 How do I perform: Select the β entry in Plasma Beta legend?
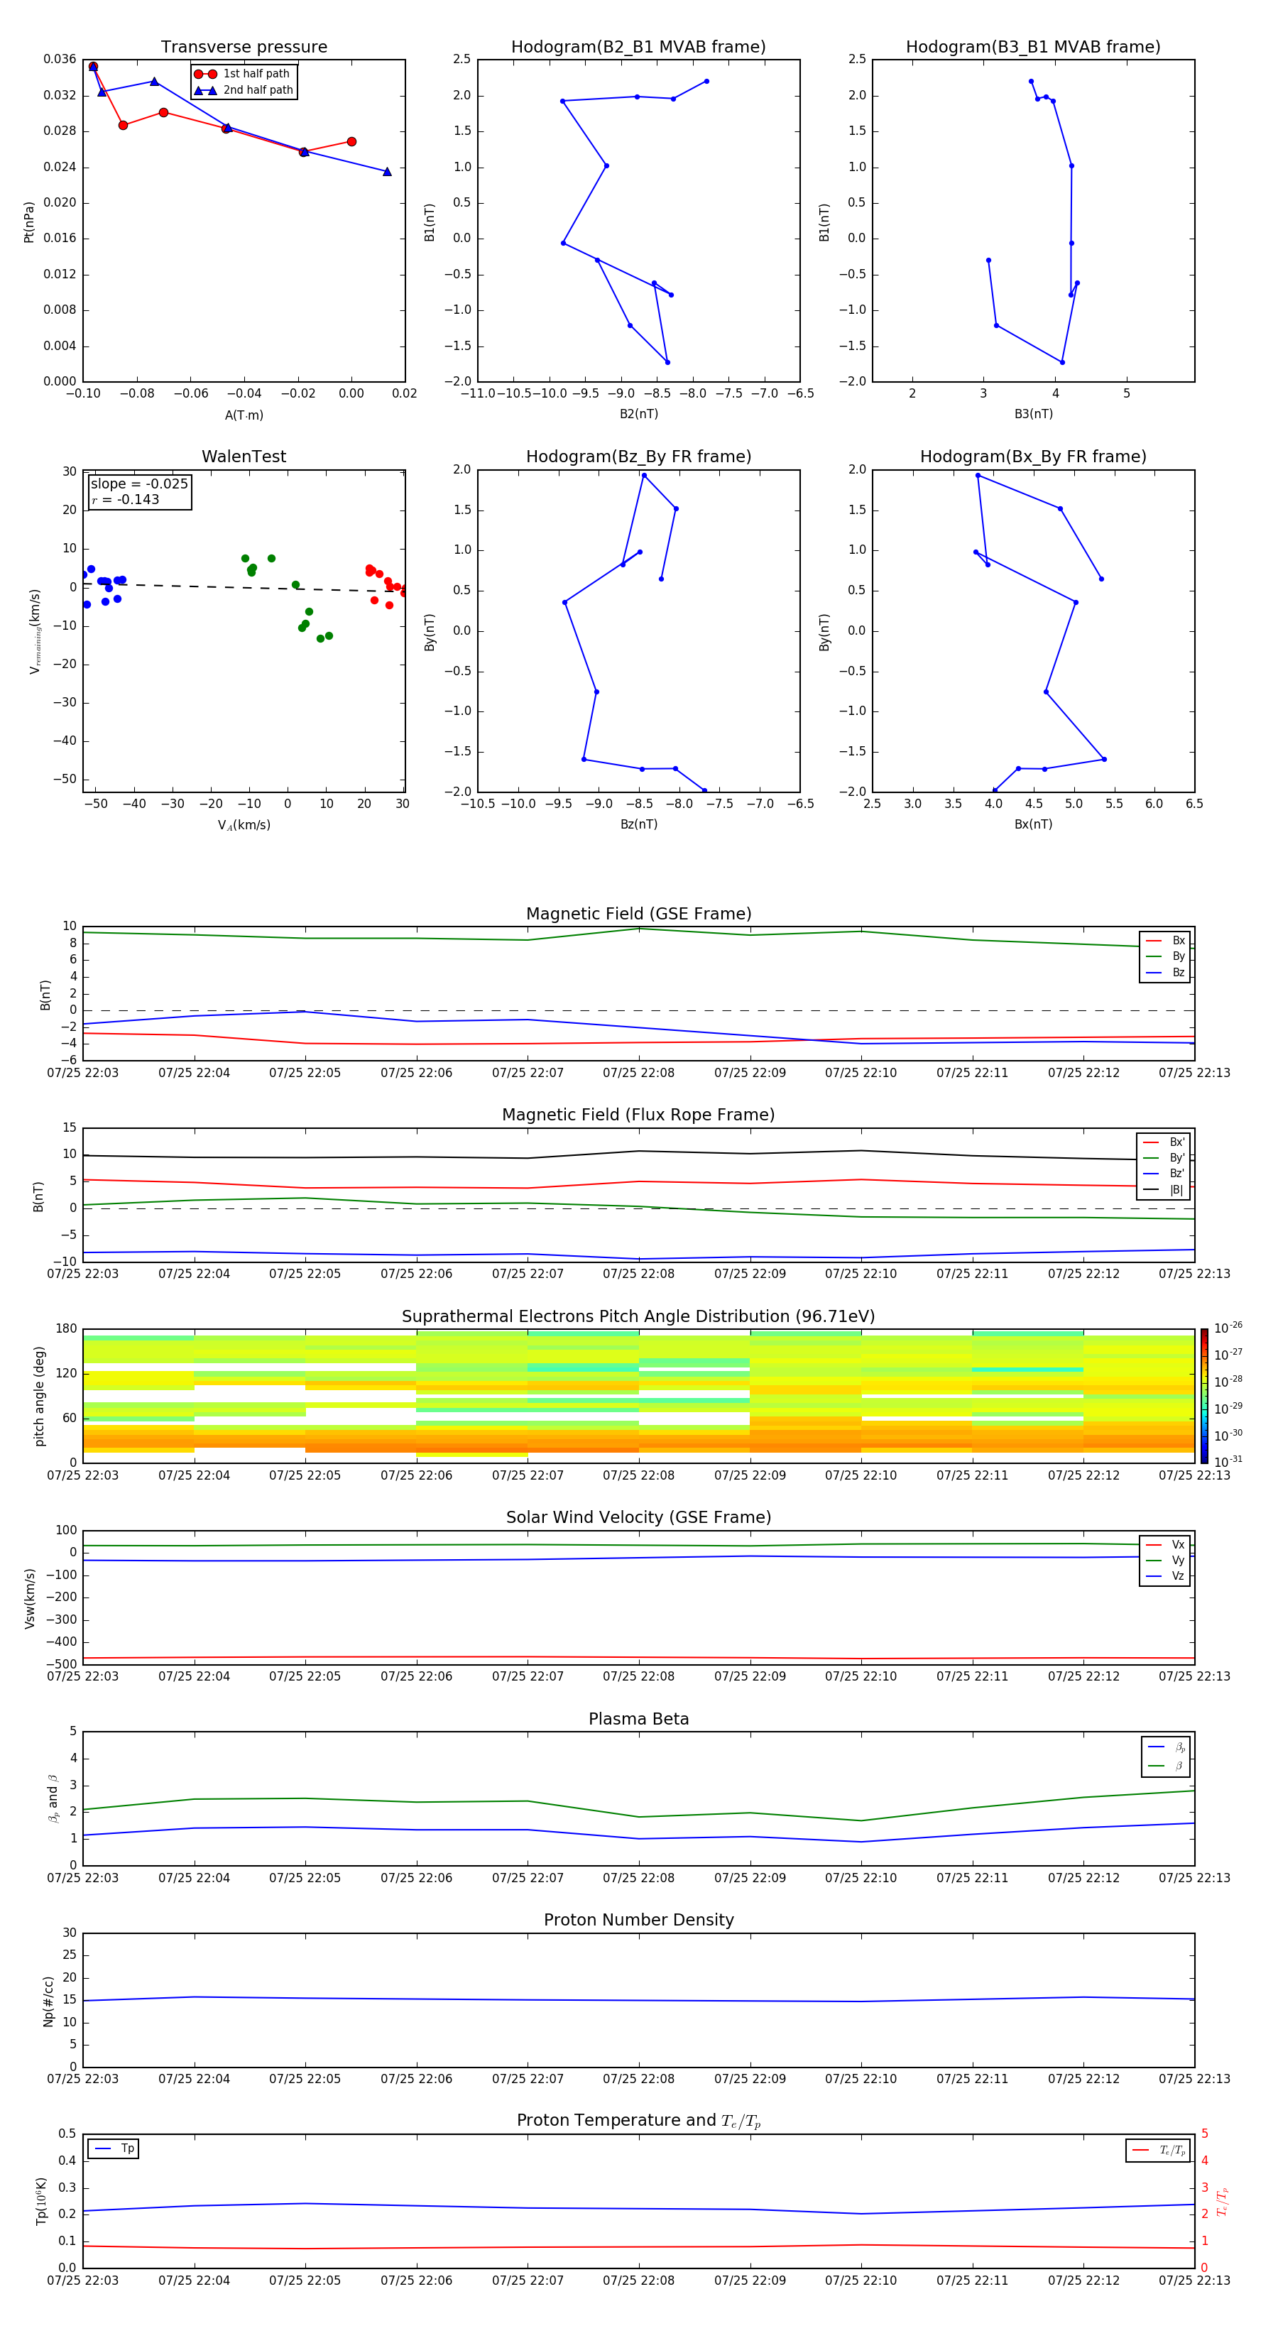tap(1166, 1766)
